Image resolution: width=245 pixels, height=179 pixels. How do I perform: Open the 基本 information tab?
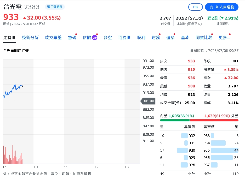point(185,38)
